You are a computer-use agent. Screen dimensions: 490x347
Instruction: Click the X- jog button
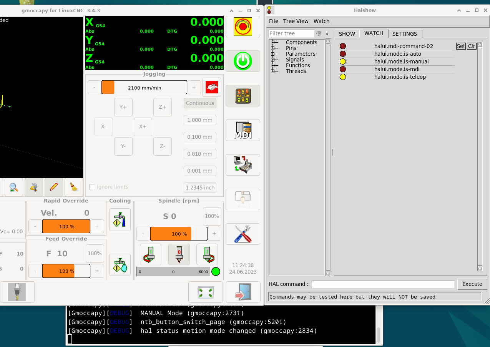[x=104, y=127]
